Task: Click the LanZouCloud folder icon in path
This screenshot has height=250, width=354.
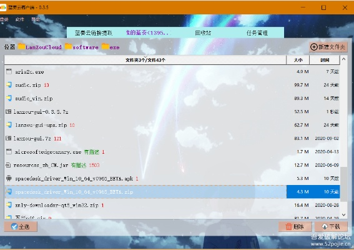Action: click(22, 46)
